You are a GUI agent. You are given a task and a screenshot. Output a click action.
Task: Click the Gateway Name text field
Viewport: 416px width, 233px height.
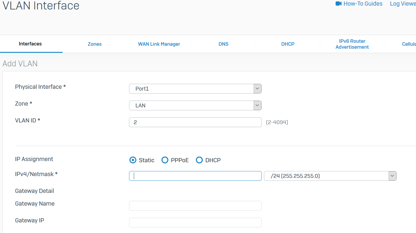195,206
